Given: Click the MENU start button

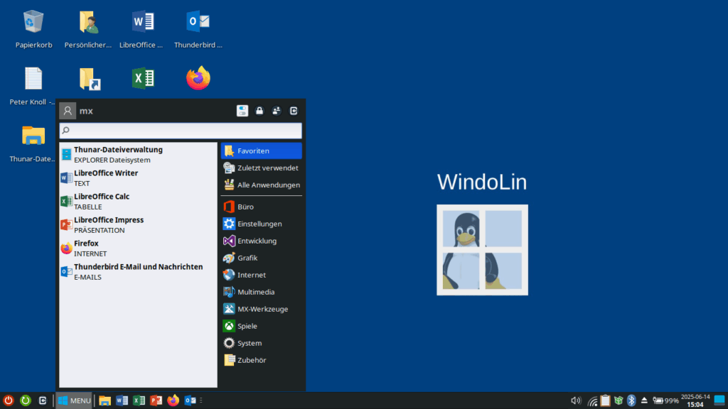Looking at the screenshot, I should [x=74, y=400].
